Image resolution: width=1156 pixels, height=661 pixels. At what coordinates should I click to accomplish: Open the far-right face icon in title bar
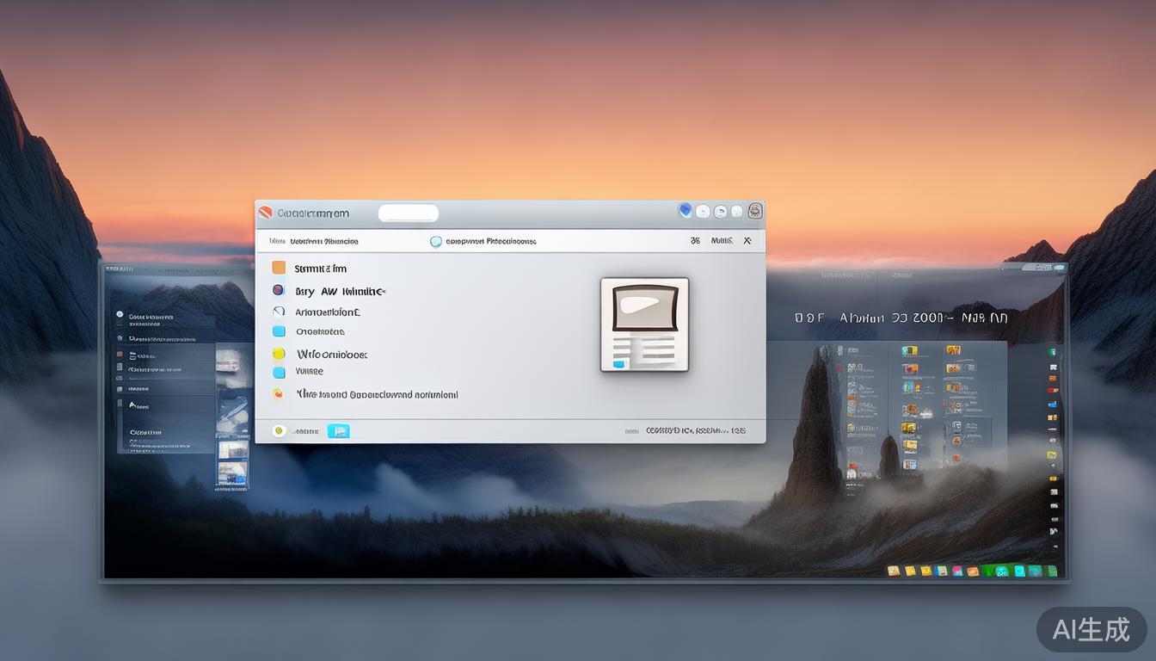point(755,211)
